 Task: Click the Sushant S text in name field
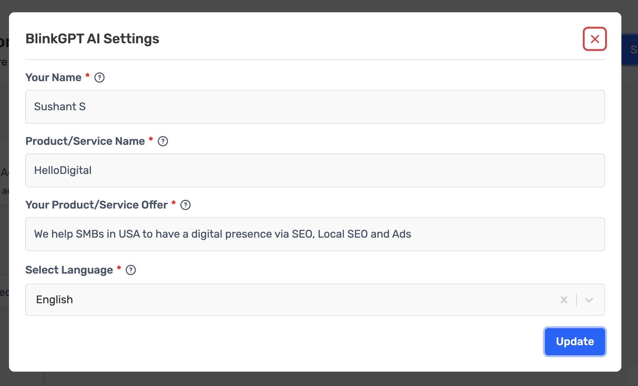(60, 107)
